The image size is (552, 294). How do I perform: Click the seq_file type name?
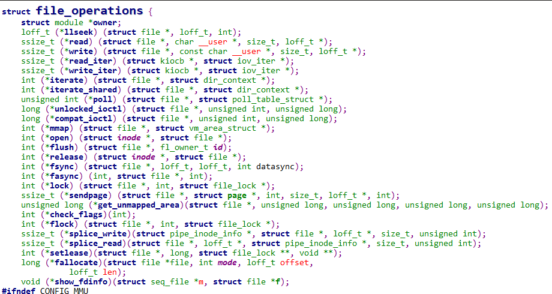(170, 281)
